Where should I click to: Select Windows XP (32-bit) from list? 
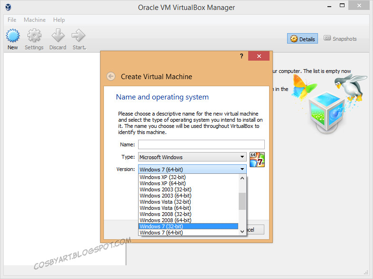point(188,177)
